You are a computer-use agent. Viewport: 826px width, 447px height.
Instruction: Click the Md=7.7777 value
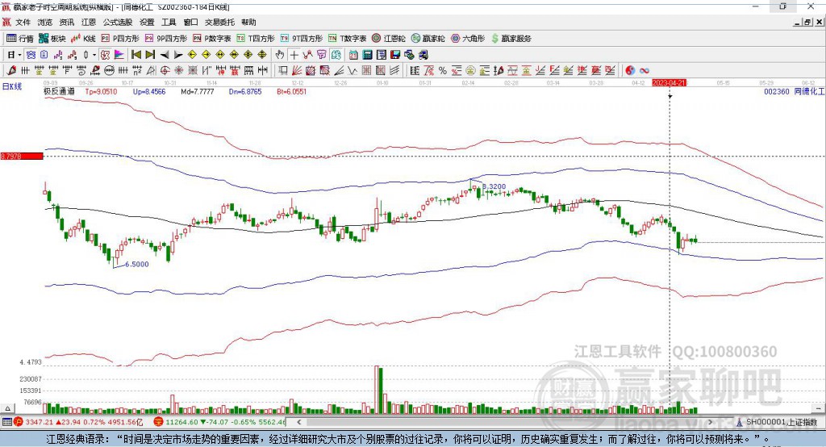pos(198,91)
